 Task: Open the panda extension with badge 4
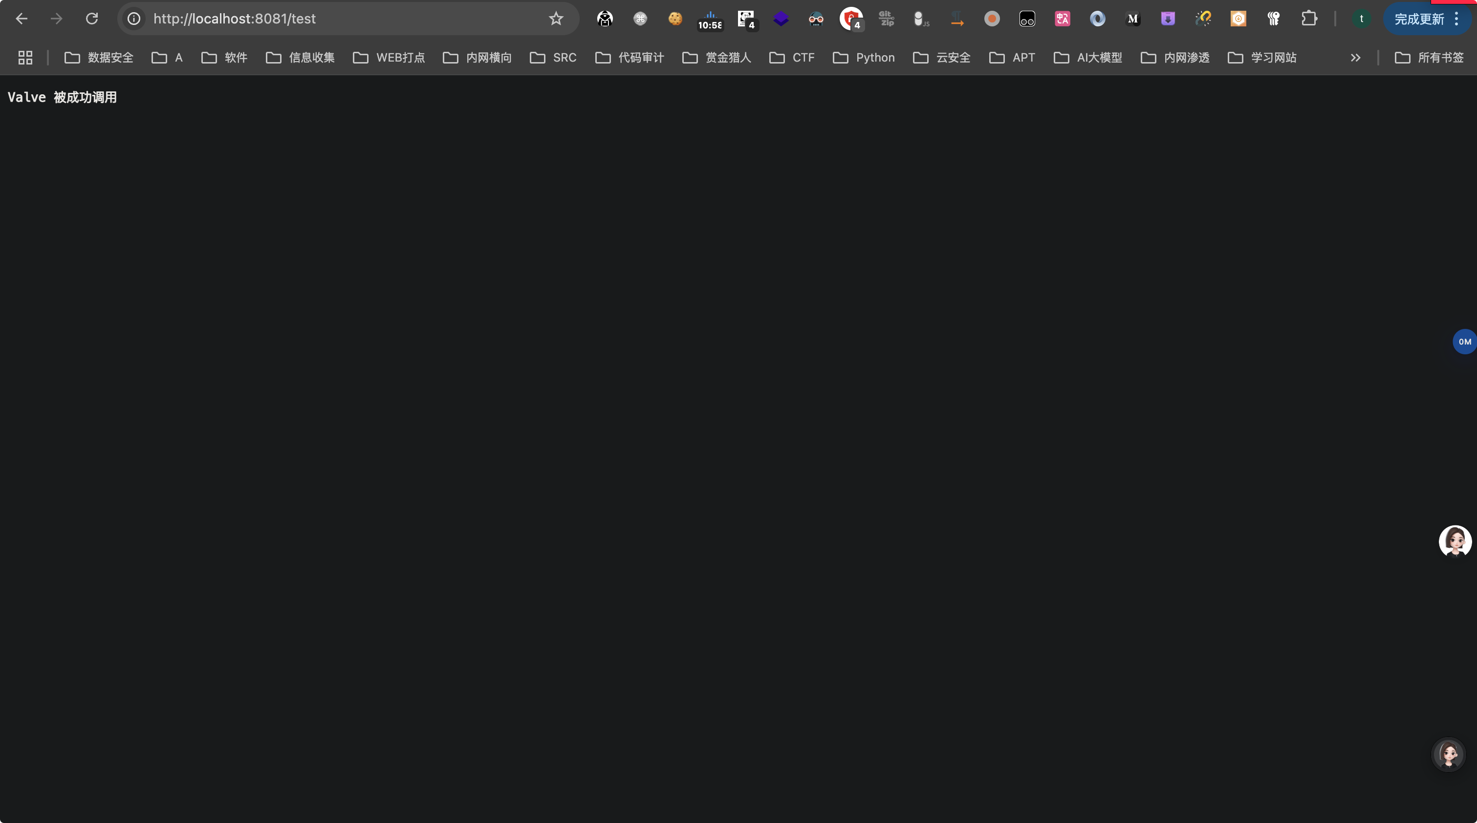[x=747, y=20]
